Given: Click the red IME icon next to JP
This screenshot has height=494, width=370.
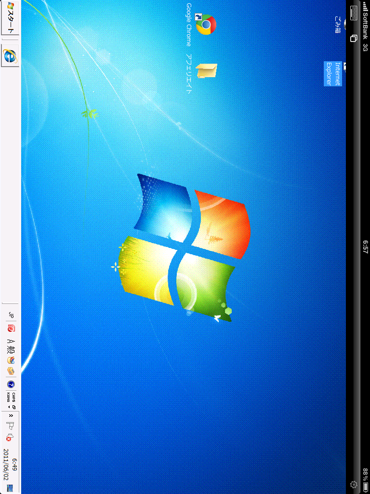Looking at the screenshot, I should click(x=11, y=329).
